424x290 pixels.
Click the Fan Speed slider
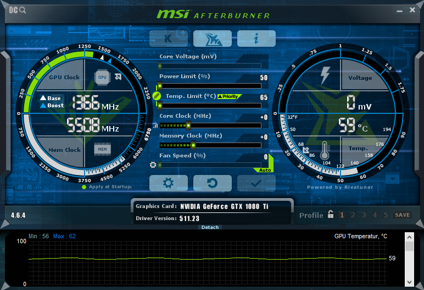pyautogui.click(x=210, y=165)
